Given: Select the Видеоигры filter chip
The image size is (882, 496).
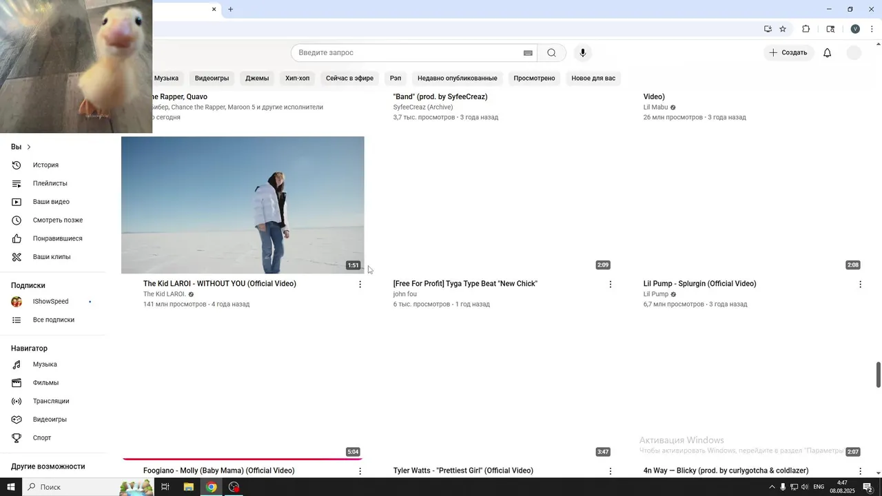Looking at the screenshot, I should point(212,79).
